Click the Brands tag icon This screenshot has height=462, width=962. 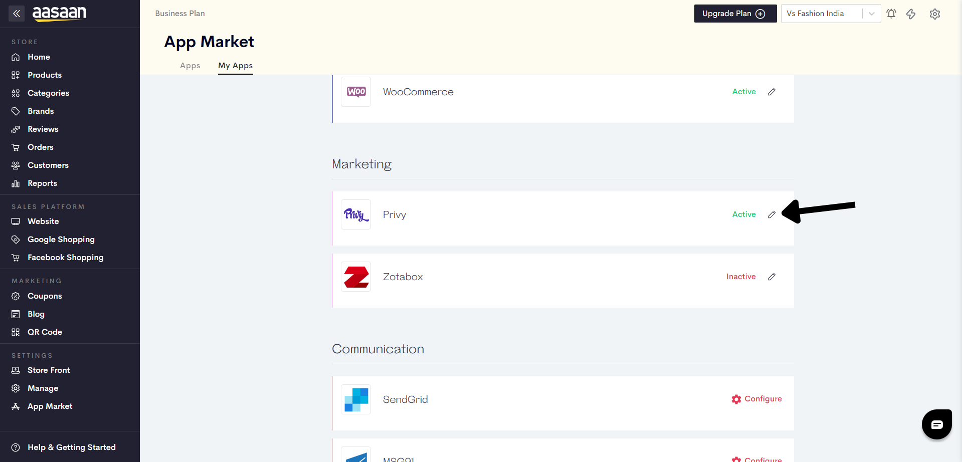[x=16, y=111]
